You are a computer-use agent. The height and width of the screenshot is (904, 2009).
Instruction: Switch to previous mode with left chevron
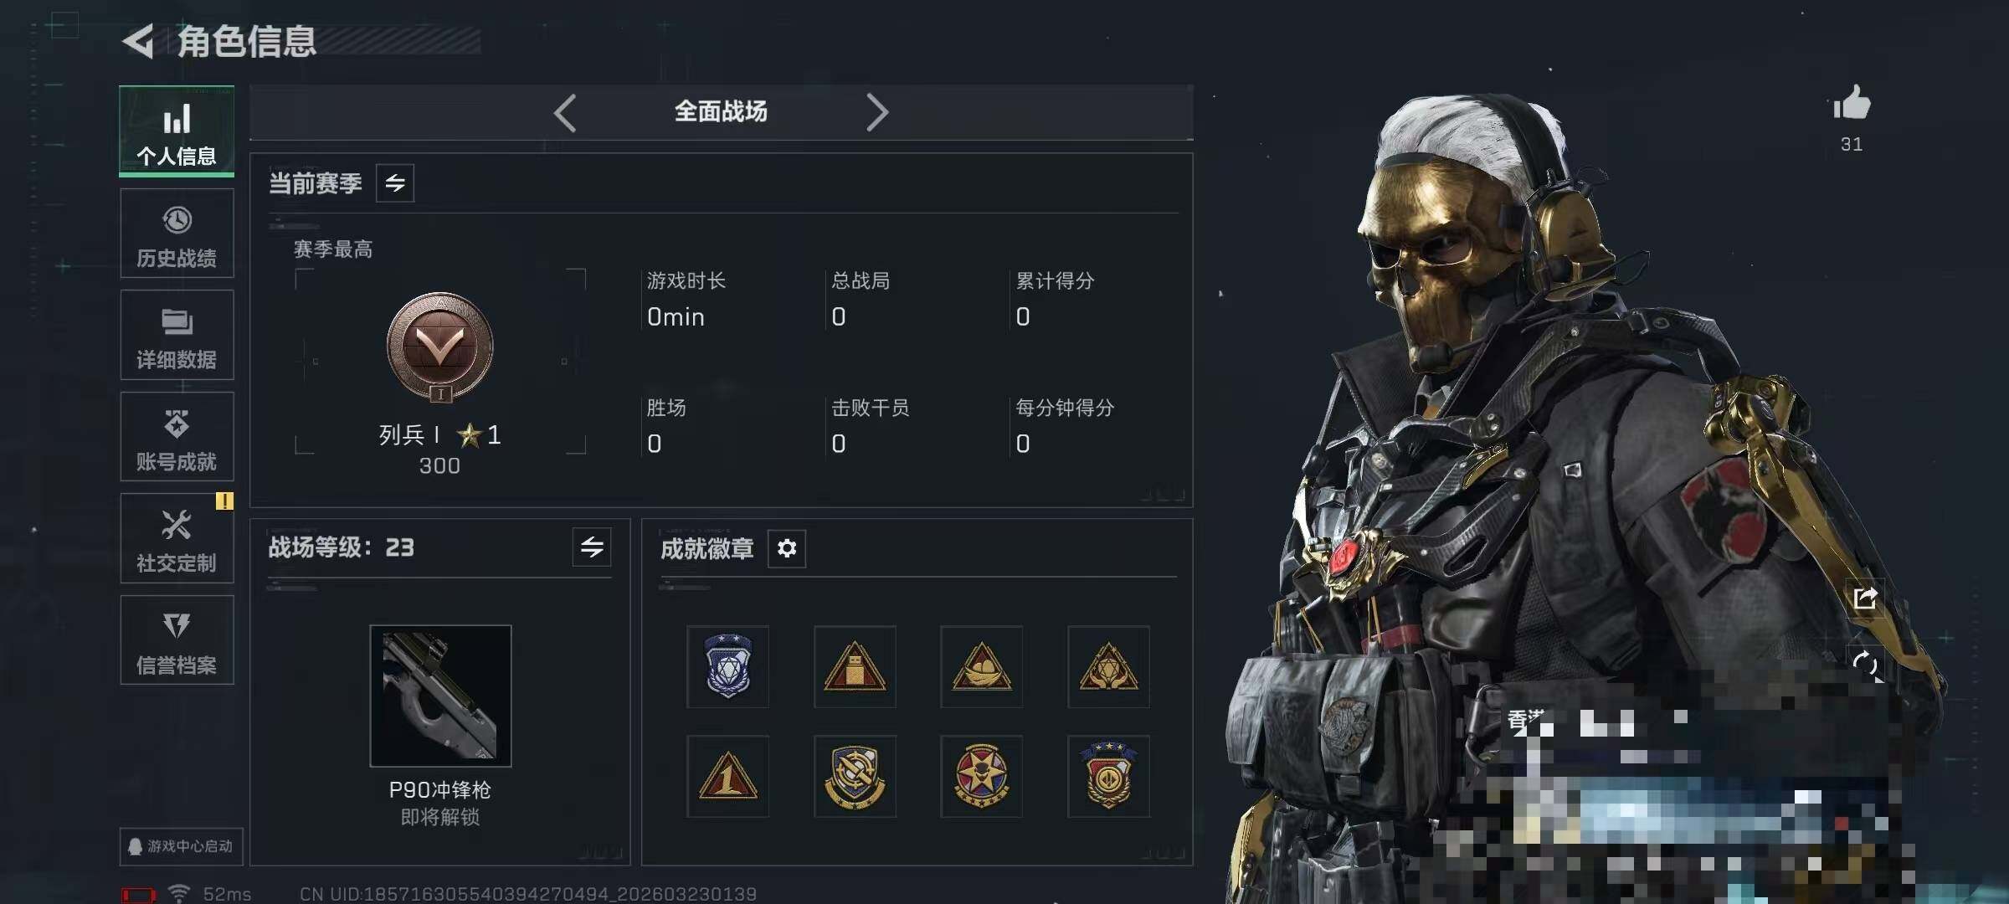(x=565, y=112)
